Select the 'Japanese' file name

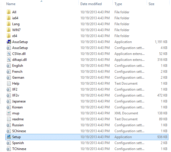(x=19, y=101)
